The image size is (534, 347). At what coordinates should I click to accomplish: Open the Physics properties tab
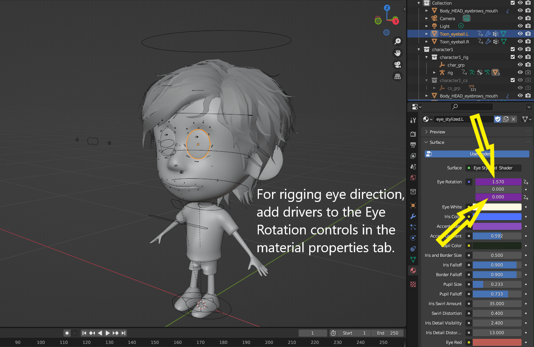[413, 238]
